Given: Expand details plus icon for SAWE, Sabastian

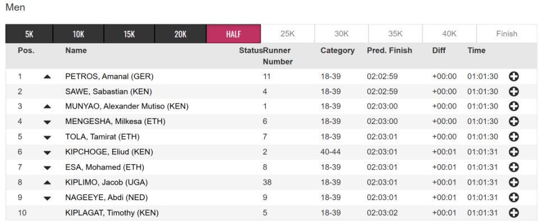Looking at the screenshot, I should coord(514,91).
